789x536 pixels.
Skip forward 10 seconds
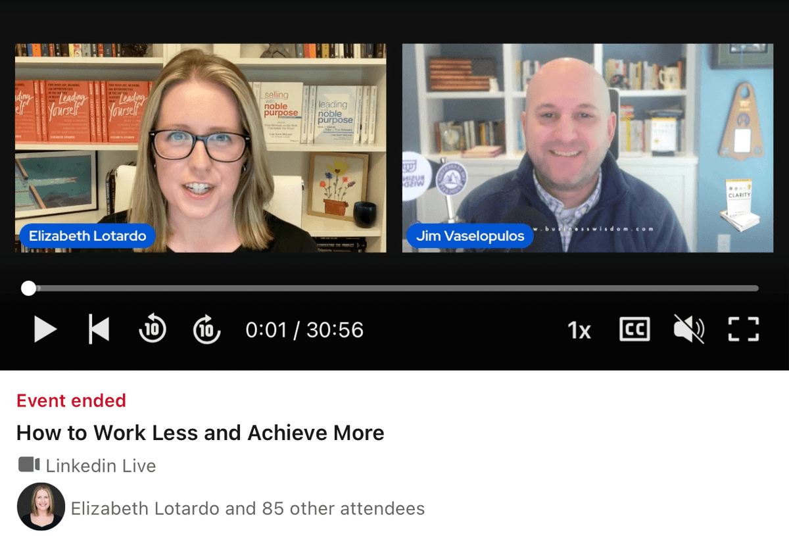pyautogui.click(x=206, y=329)
